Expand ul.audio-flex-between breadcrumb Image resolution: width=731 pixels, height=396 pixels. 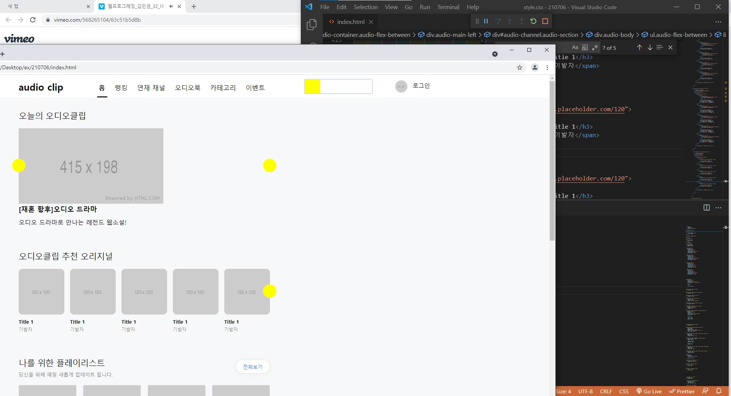(674, 35)
